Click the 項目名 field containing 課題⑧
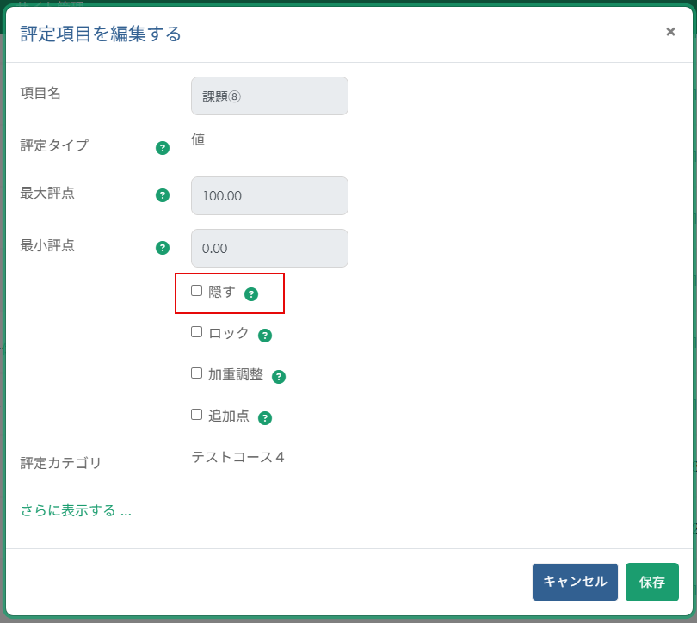697x623 pixels. click(269, 96)
